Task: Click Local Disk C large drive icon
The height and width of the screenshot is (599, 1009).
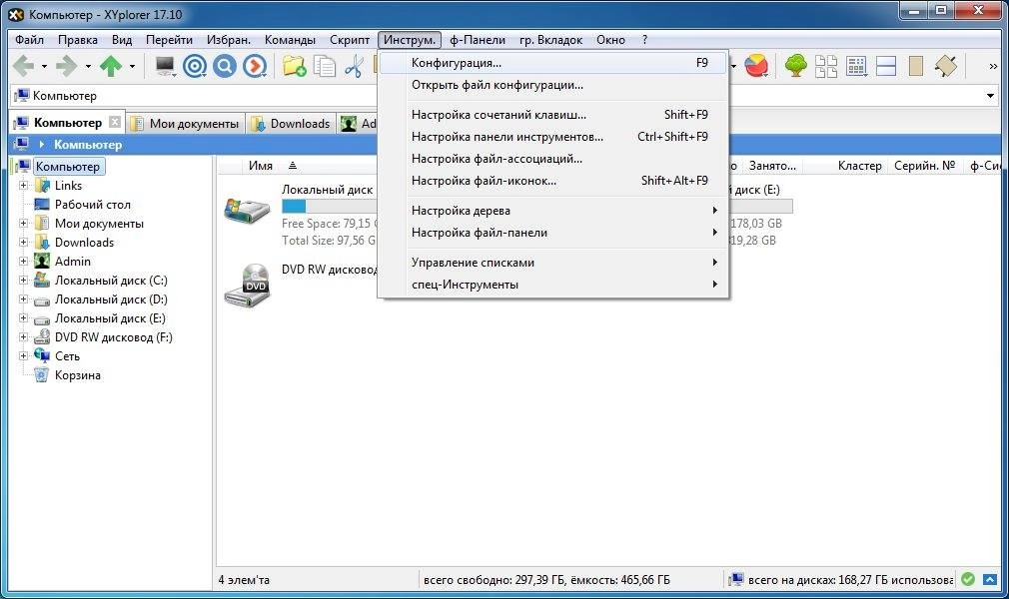Action: [x=247, y=210]
